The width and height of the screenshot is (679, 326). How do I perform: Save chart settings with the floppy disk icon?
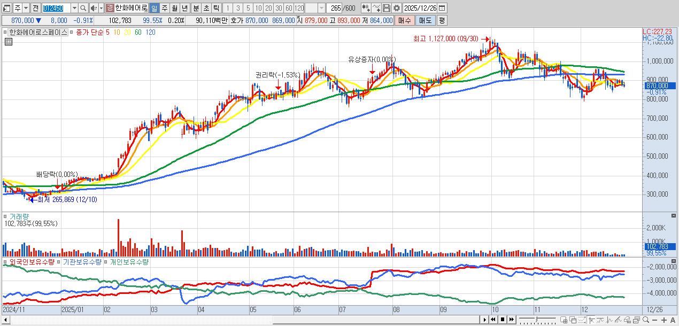pyautogui.click(x=387, y=8)
